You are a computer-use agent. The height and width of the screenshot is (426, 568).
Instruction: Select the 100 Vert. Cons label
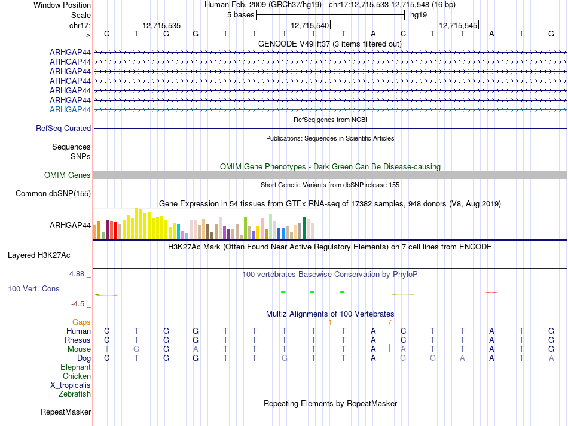(33, 289)
